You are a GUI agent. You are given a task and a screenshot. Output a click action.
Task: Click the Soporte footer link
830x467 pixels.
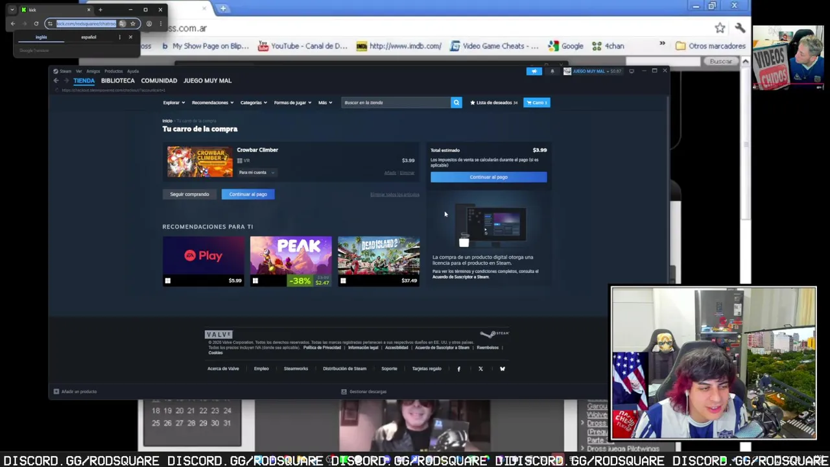[x=389, y=368]
